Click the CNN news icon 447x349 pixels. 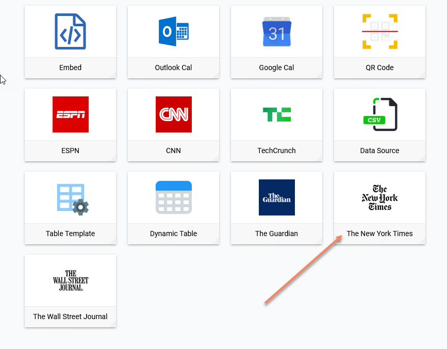[x=173, y=114]
